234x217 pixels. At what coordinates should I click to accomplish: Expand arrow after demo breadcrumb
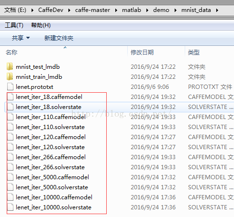click(176, 11)
